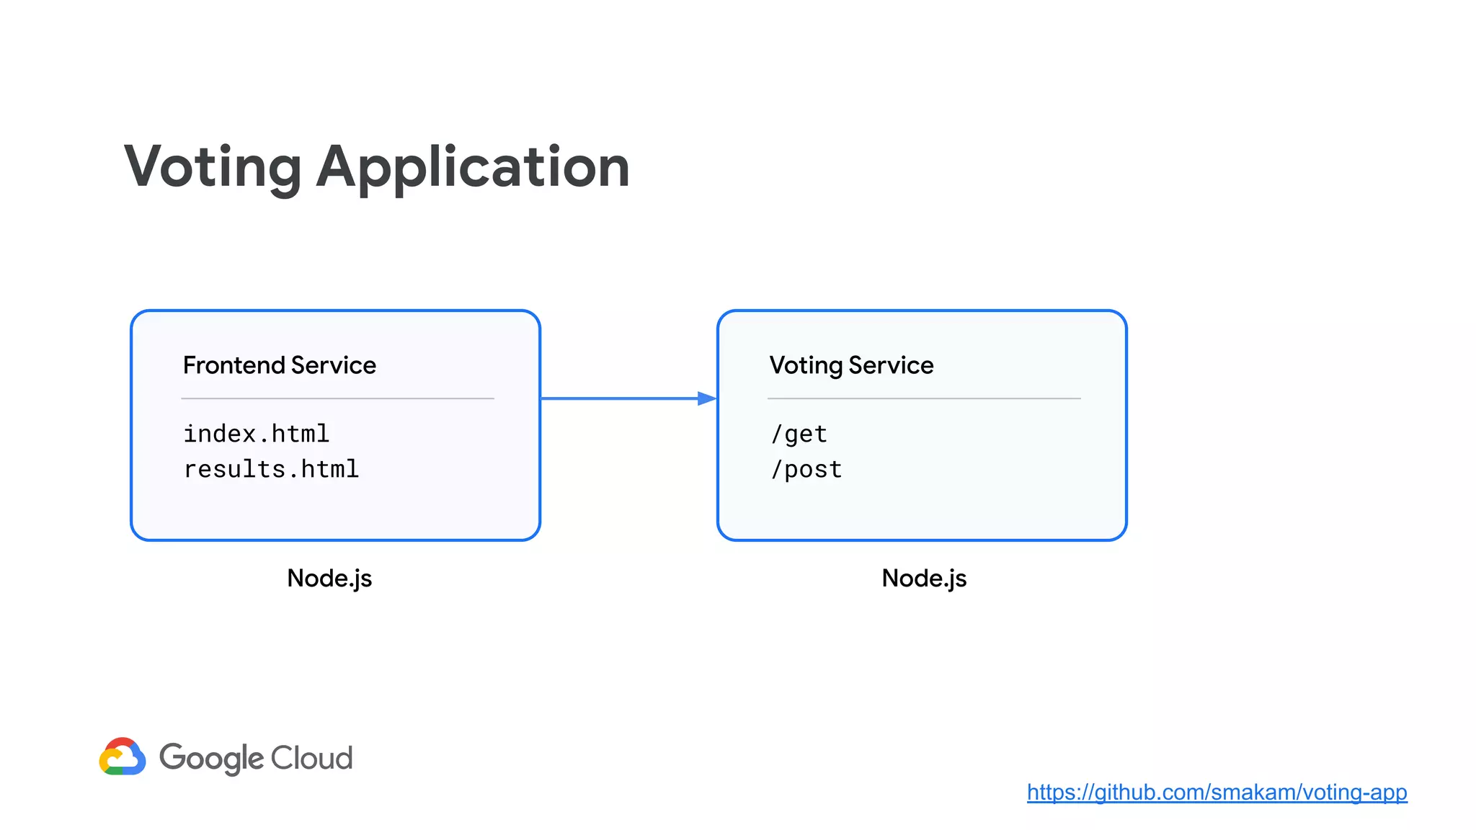Click the /post endpoint text

806,469
